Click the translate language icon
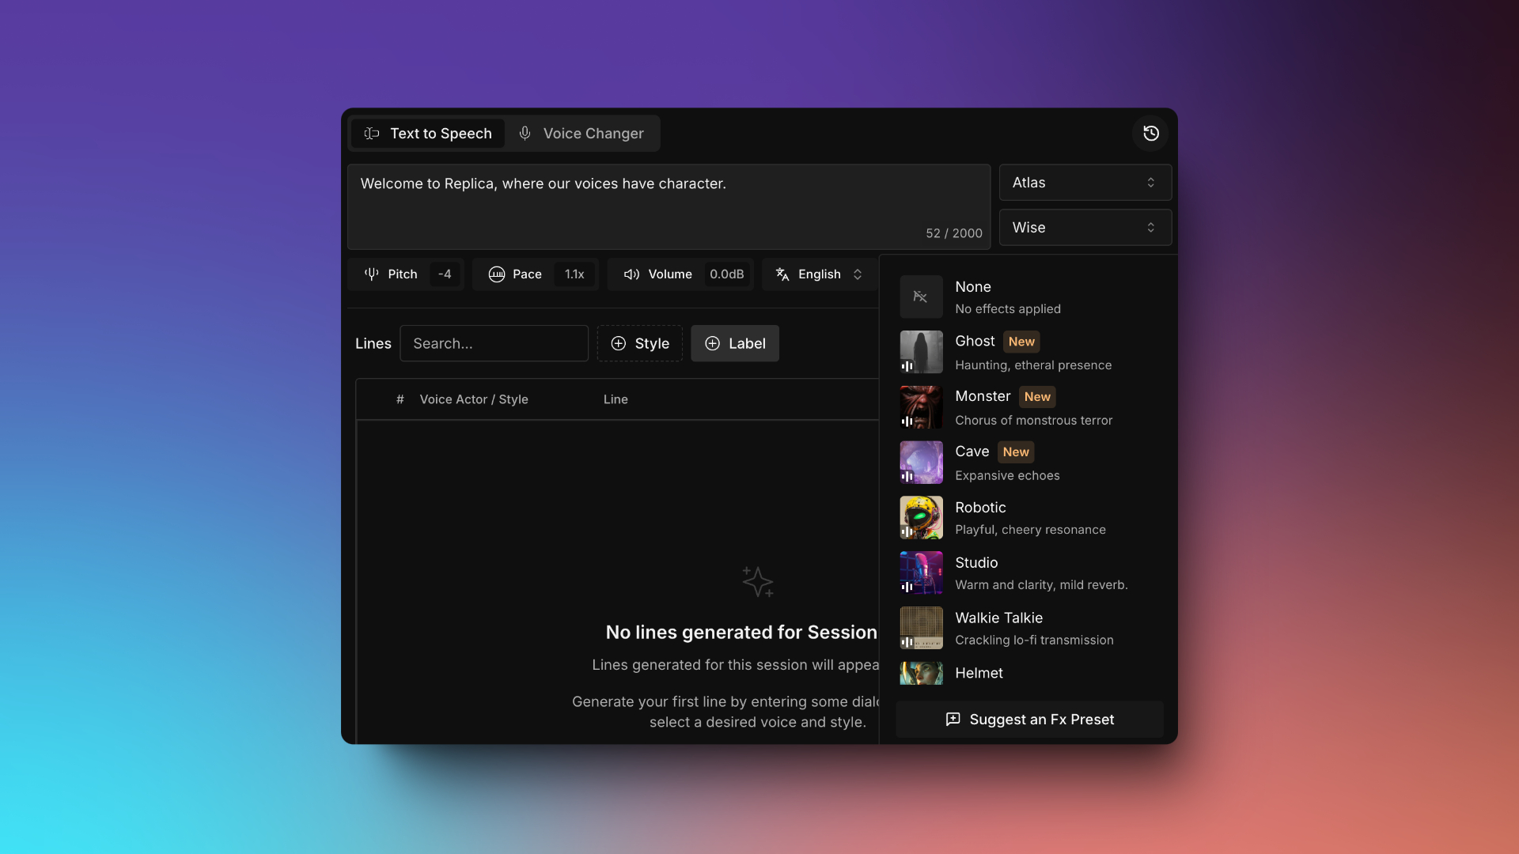This screenshot has width=1519, height=854. pyautogui.click(x=782, y=274)
